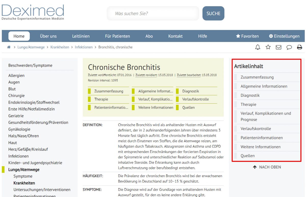This screenshot has height=197, width=306.
Task: Open the speech bubble comment icon
Action: tap(289, 47)
